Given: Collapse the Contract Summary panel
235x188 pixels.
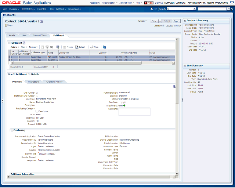Looking at the screenshot, I should 185,21.
